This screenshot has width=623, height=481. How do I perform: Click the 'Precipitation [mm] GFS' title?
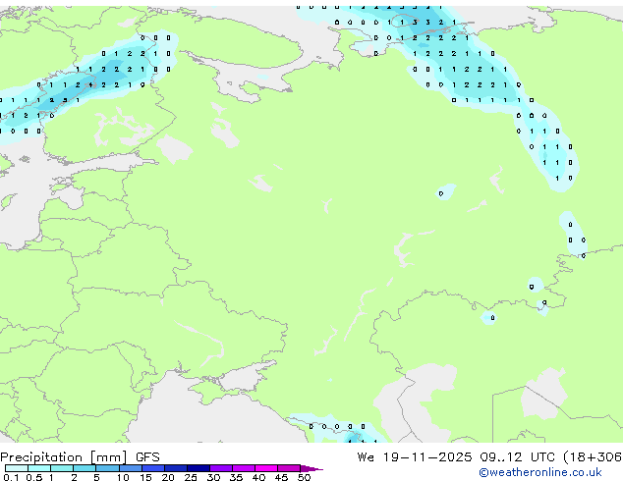80,457
